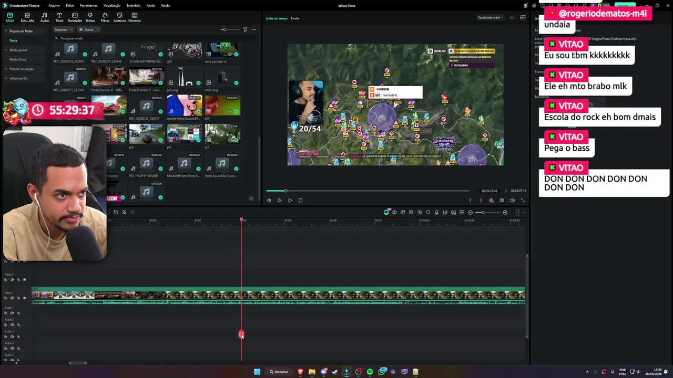Open the audio mixer icon on timeline toolbar
The height and width of the screenshot is (378, 673).
pyautogui.click(x=445, y=212)
